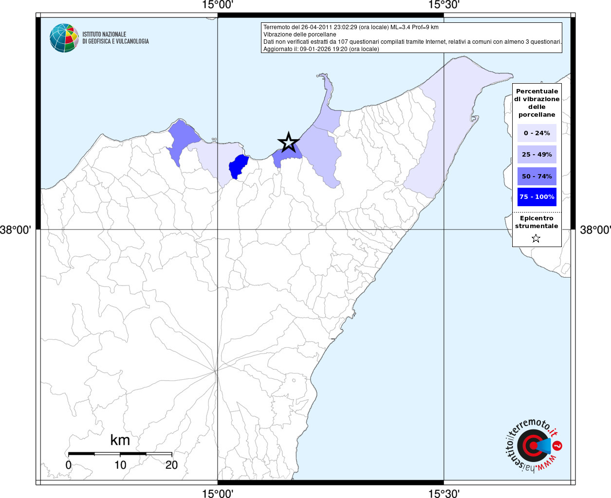Click the '0' mark on the scale bar
Image resolution: width=611 pixels, height=498 pixels.
click(69, 465)
